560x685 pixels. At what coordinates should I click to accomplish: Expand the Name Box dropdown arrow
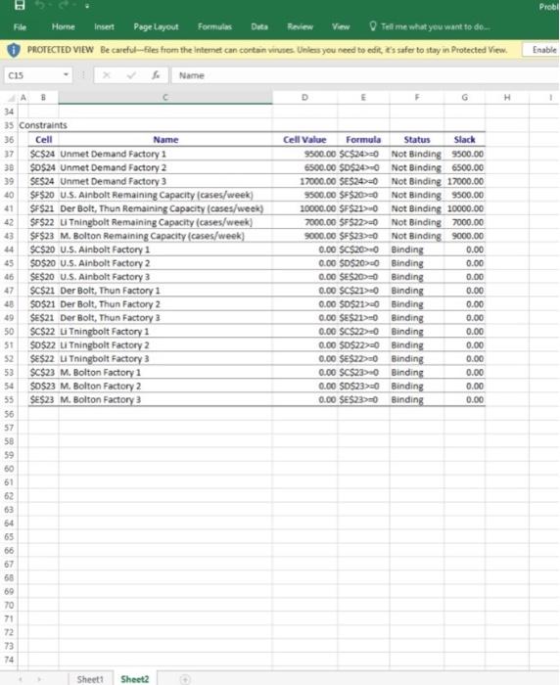[66, 74]
